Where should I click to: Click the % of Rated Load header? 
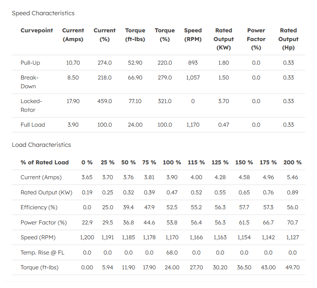tap(45, 162)
